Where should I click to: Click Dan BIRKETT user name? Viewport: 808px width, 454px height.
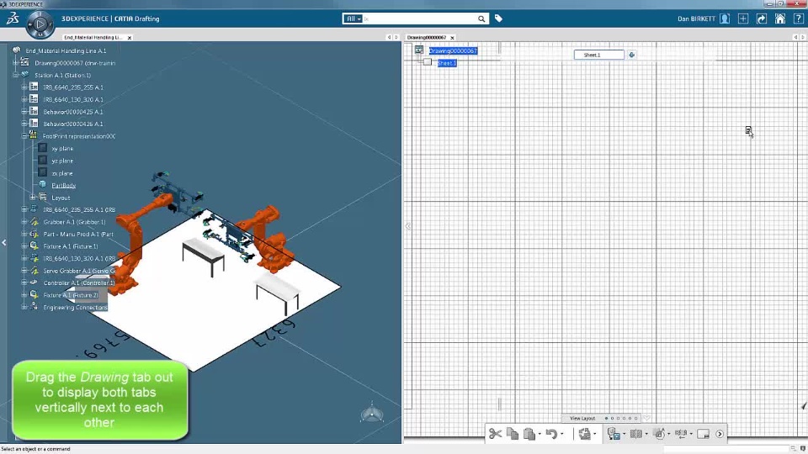coord(697,18)
